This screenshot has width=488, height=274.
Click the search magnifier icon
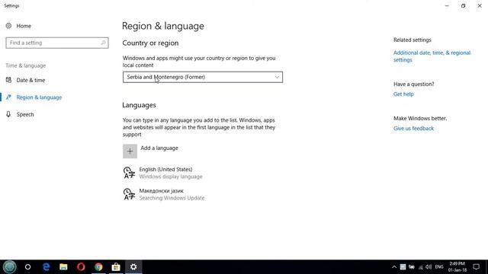tap(103, 43)
